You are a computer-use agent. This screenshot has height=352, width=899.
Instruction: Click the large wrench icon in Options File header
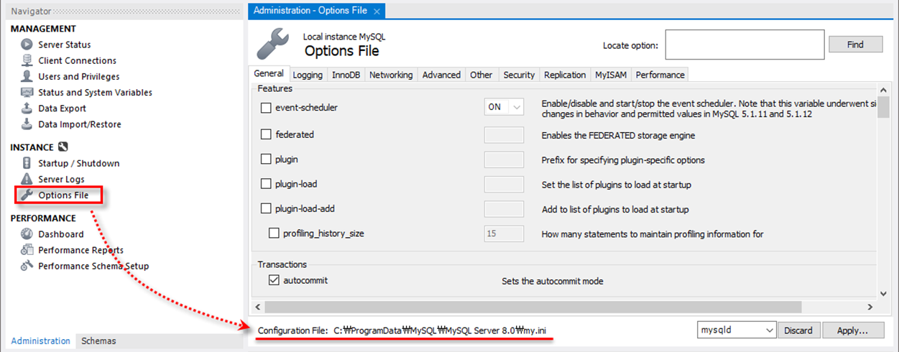point(273,45)
